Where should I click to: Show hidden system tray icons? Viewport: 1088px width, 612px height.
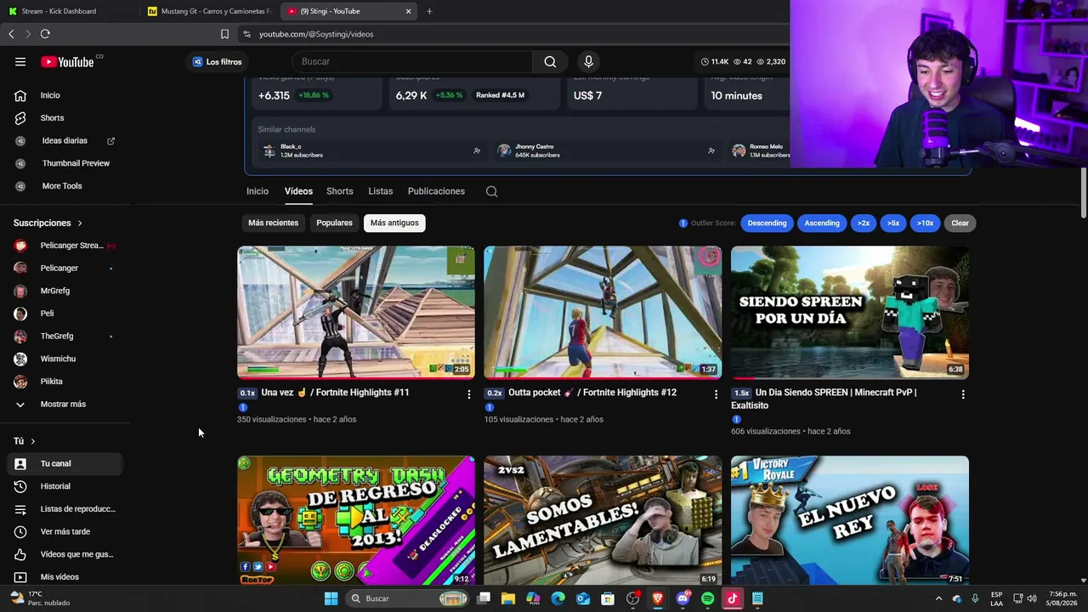[x=939, y=598]
